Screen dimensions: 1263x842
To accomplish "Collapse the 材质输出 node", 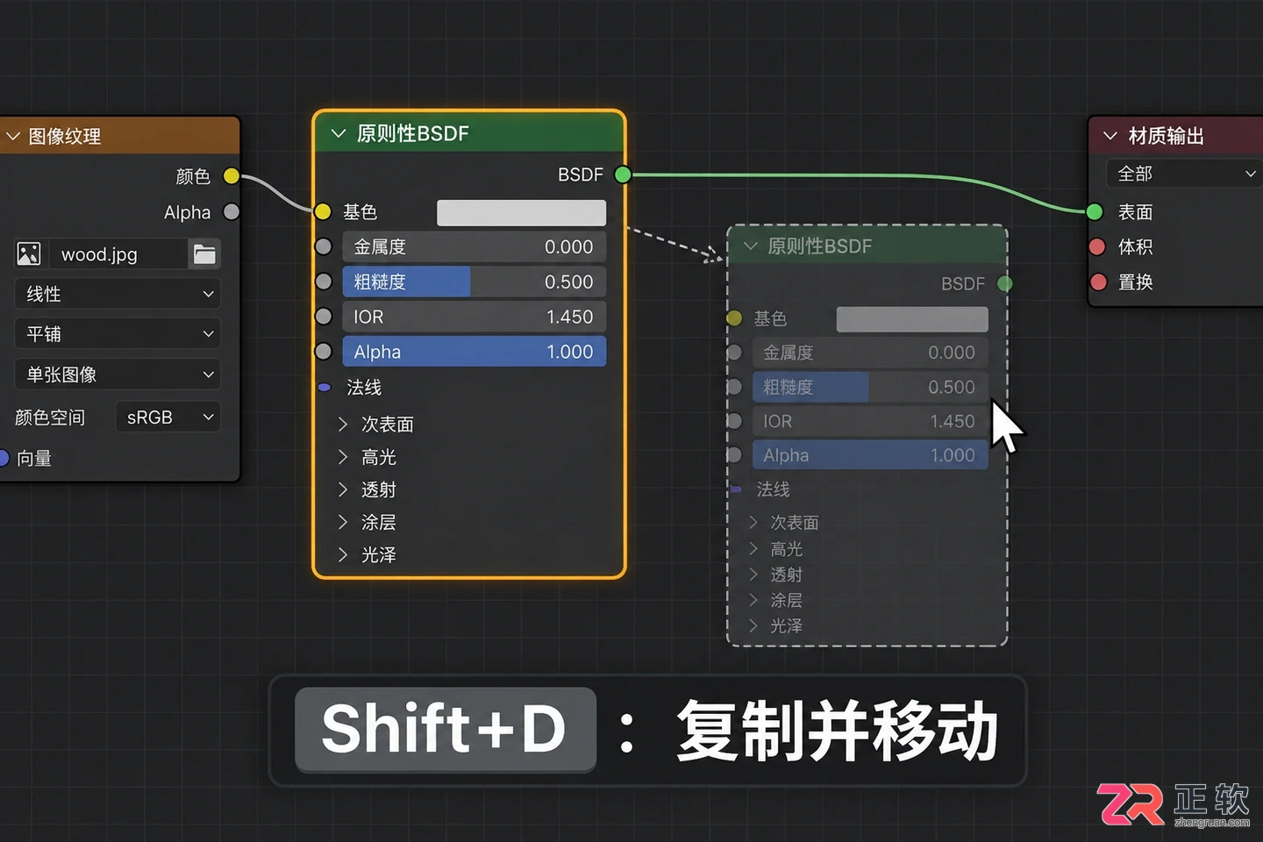I will [x=1110, y=136].
